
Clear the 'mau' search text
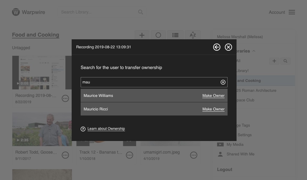tap(223, 82)
